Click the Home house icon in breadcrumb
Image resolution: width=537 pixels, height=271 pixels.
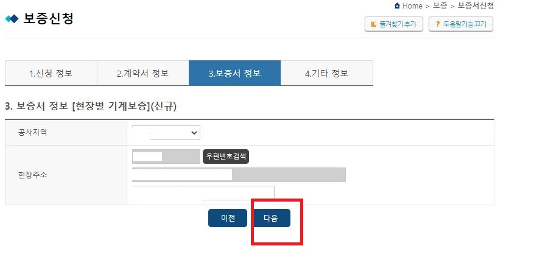pos(397,5)
